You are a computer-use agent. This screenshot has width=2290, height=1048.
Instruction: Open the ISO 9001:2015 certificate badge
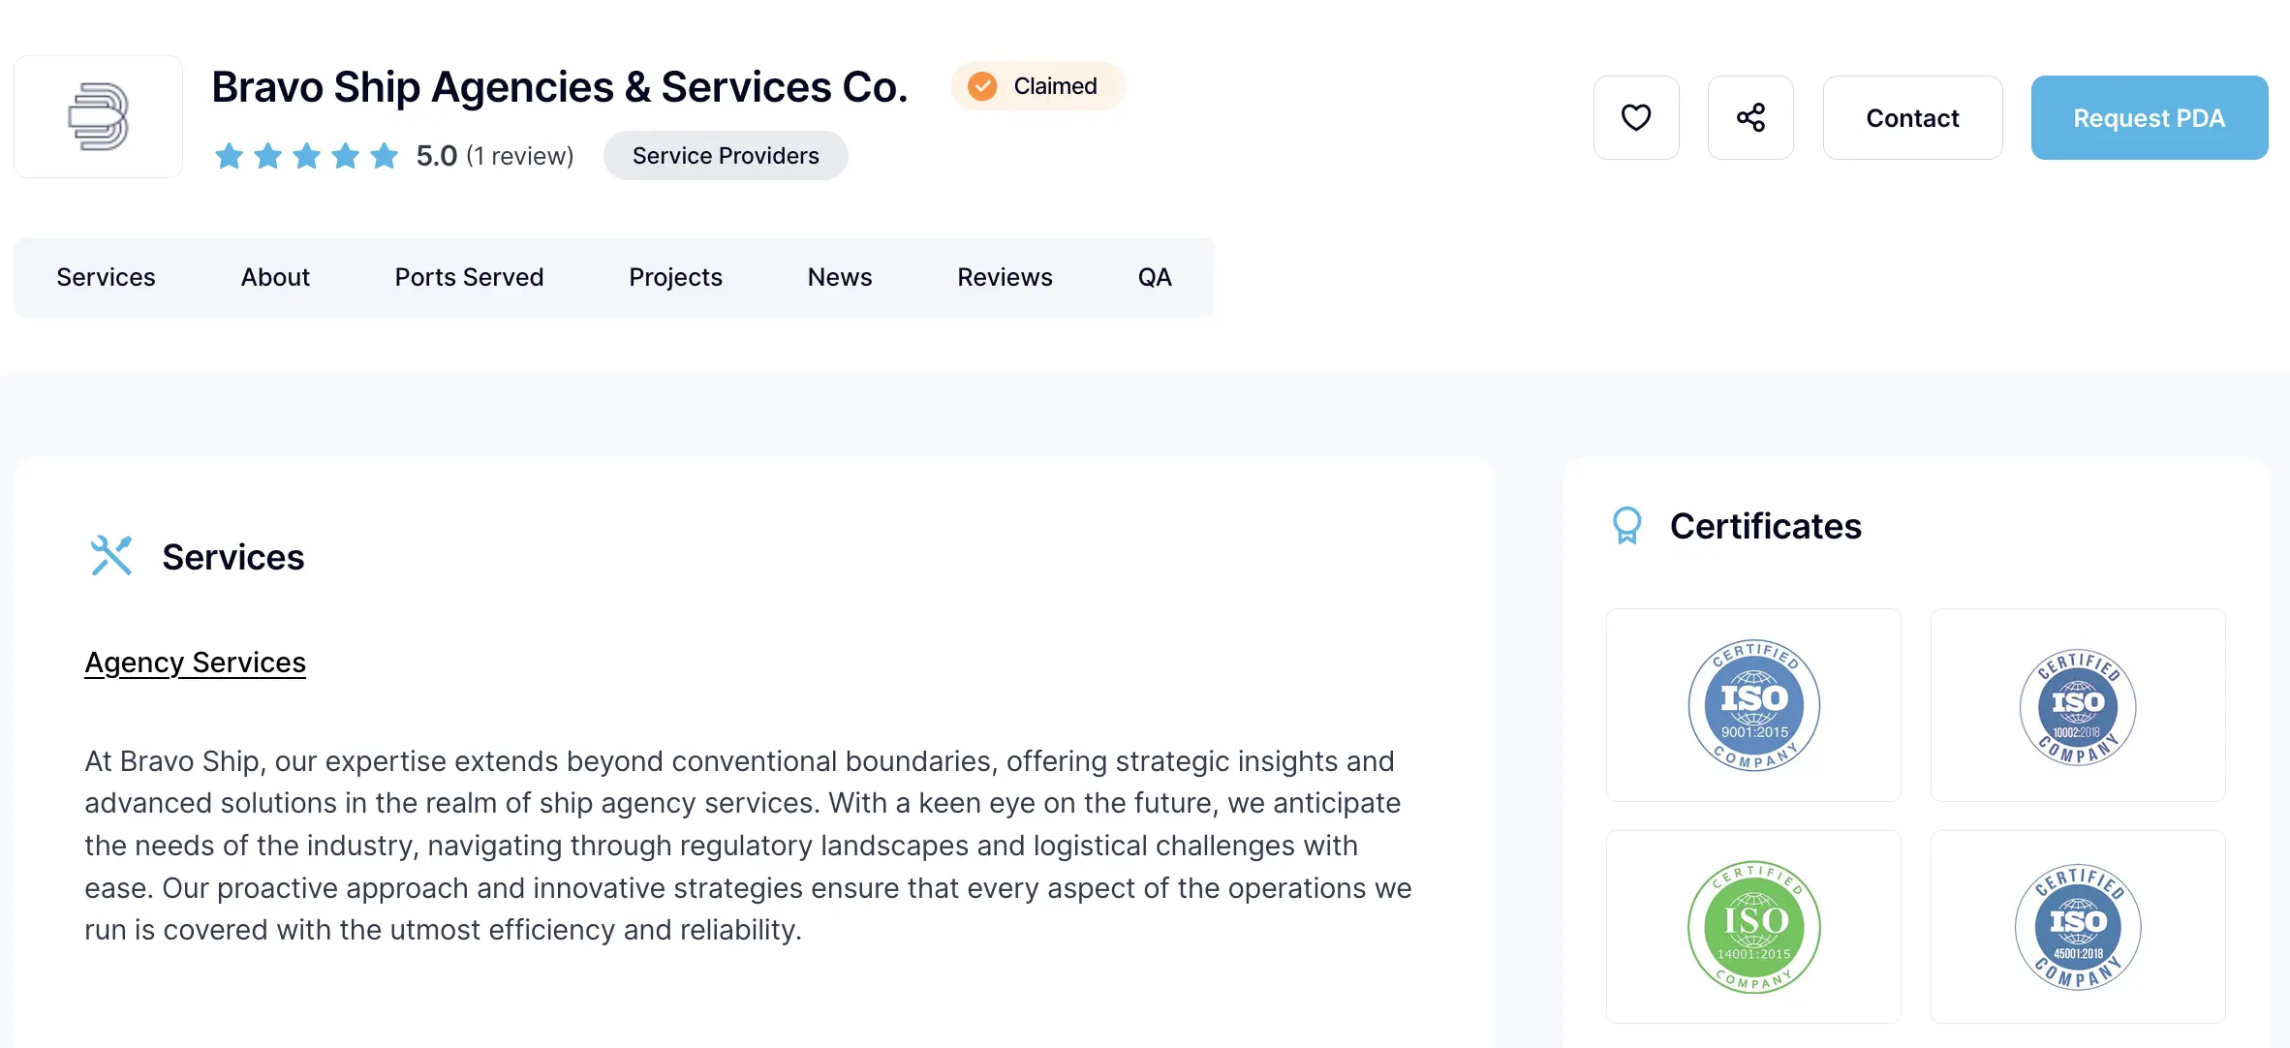tap(1753, 705)
